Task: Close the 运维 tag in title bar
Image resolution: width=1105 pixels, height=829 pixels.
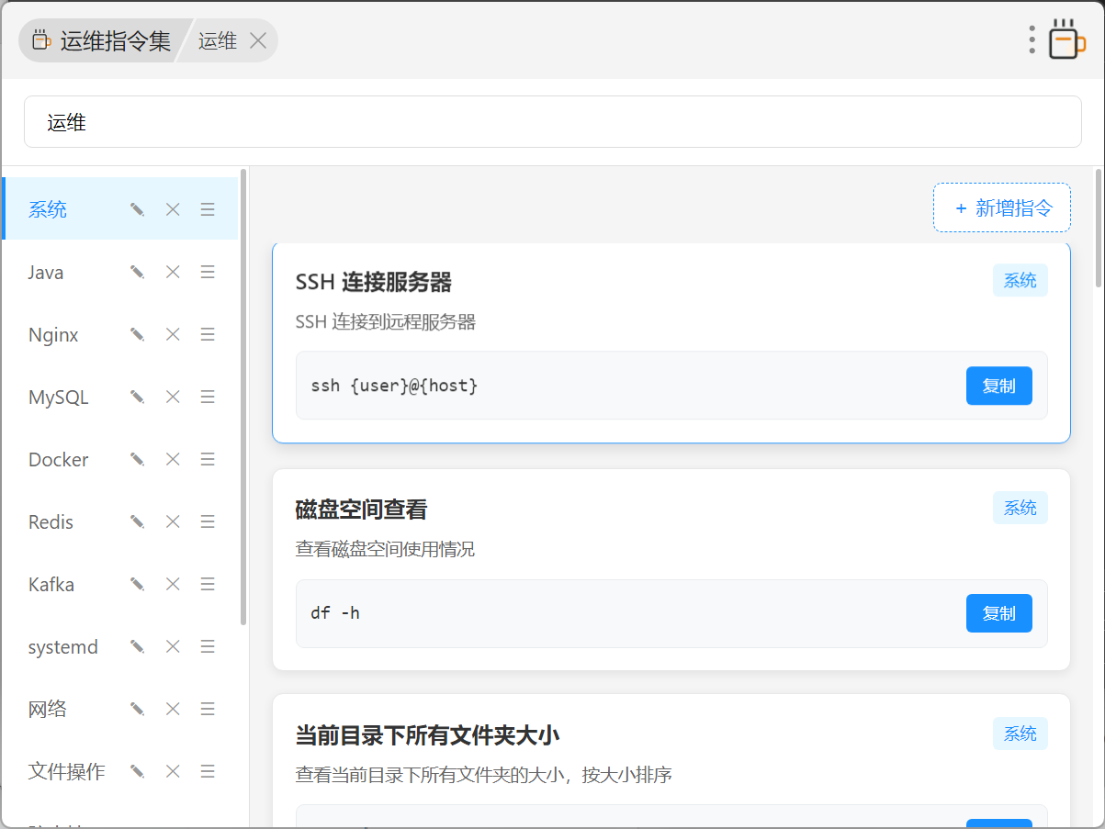Action: (x=258, y=40)
